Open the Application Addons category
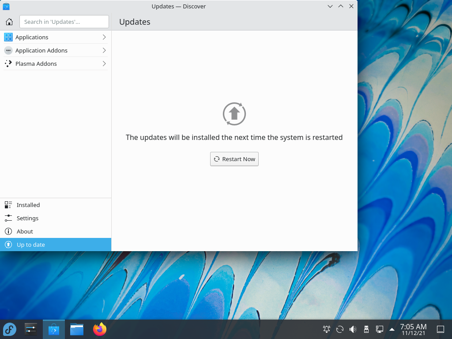Screen dimensions: 452x339 [55, 50]
